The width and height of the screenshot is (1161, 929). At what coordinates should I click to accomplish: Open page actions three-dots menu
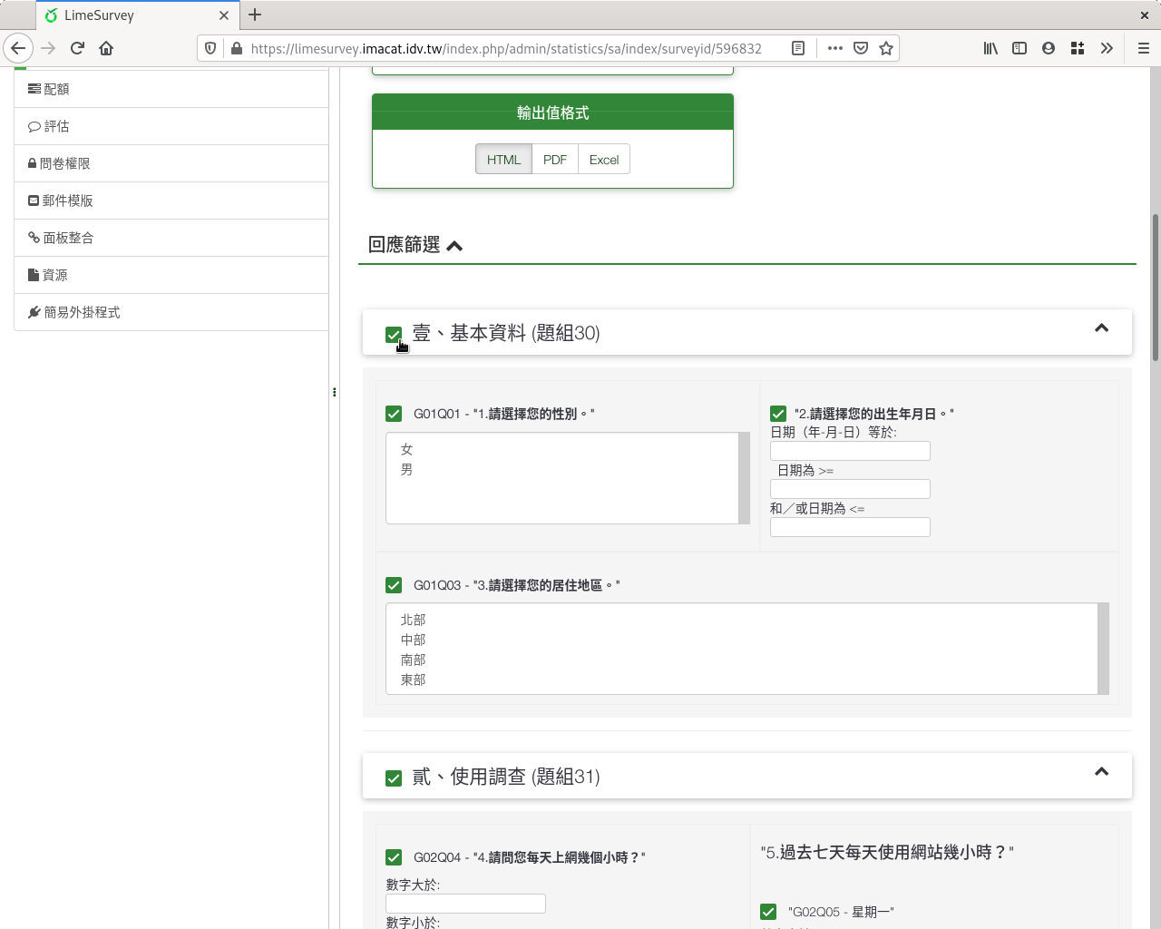pyautogui.click(x=835, y=48)
